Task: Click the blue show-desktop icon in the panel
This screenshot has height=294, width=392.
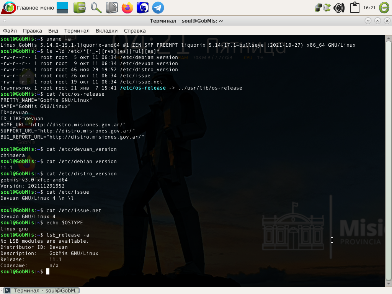Action: (62, 8)
